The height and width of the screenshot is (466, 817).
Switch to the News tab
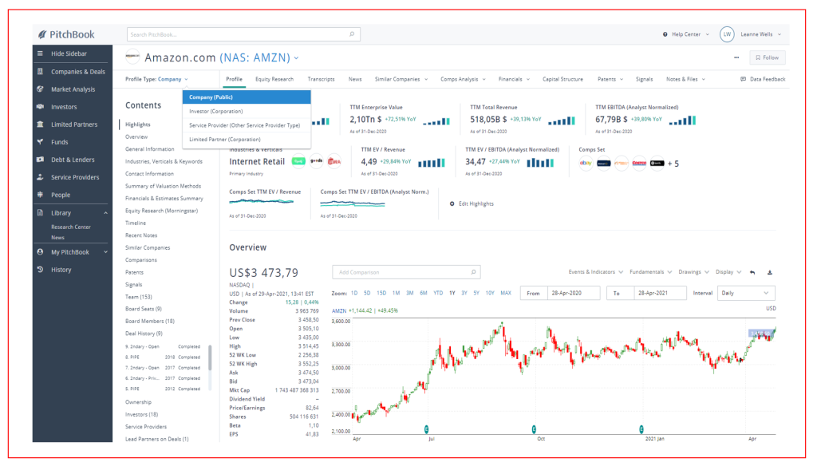(x=355, y=79)
